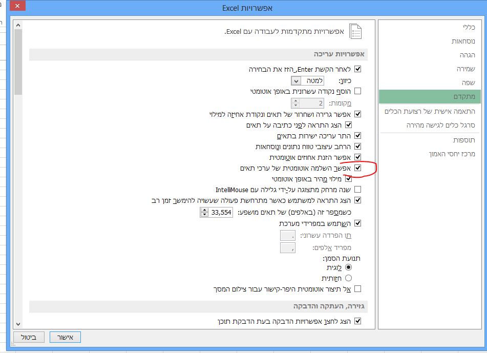Open התאמה אישית של רצועת הכלים
Screen dimensions: 487x353
[430, 111]
